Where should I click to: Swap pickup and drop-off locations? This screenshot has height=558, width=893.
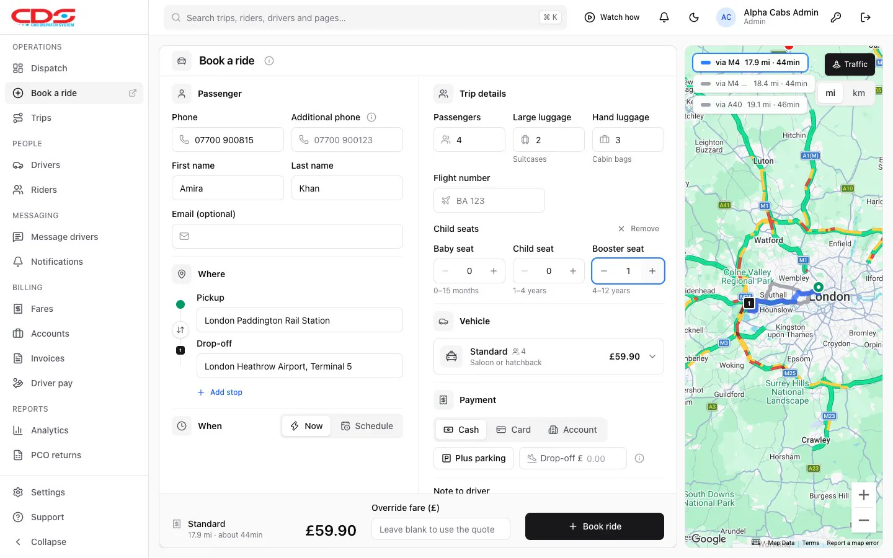(180, 330)
